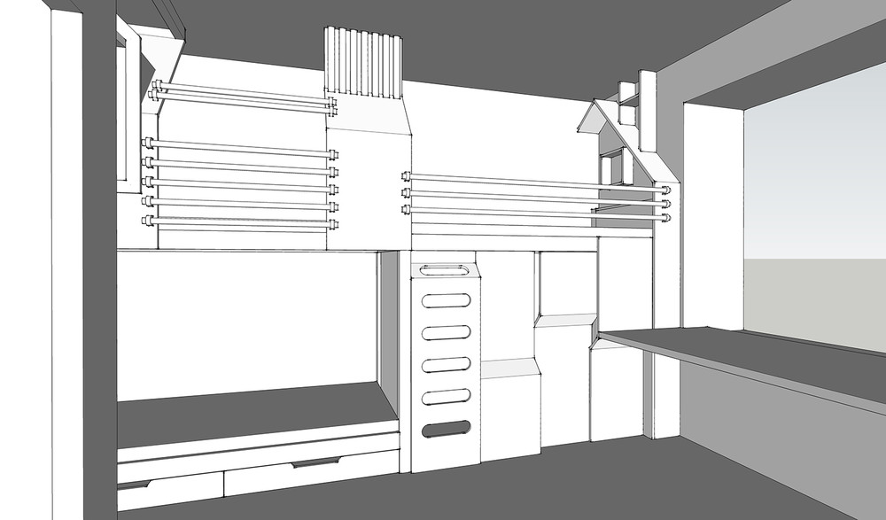
Task: Click the small window in house-shaped panel
Action: click(610, 168)
